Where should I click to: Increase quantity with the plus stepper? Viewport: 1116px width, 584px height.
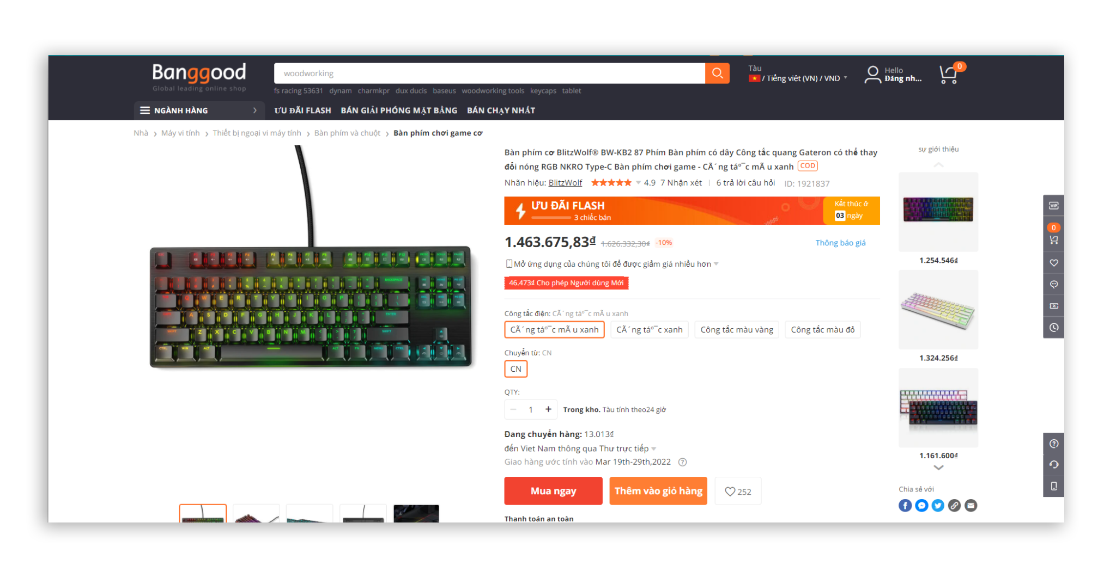(548, 409)
